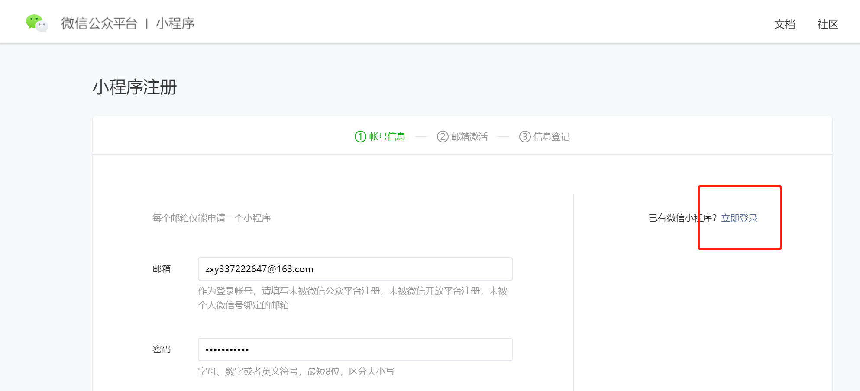Select step 1 帐号信息
The height and width of the screenshot is (391, 860).
[x=380, y=137]
